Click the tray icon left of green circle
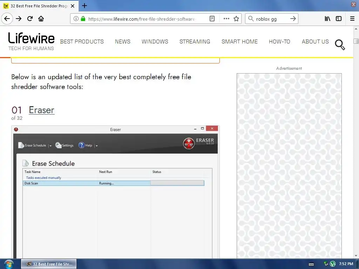Viewport: 359px width, 269px height. click(x=326, y=264)
